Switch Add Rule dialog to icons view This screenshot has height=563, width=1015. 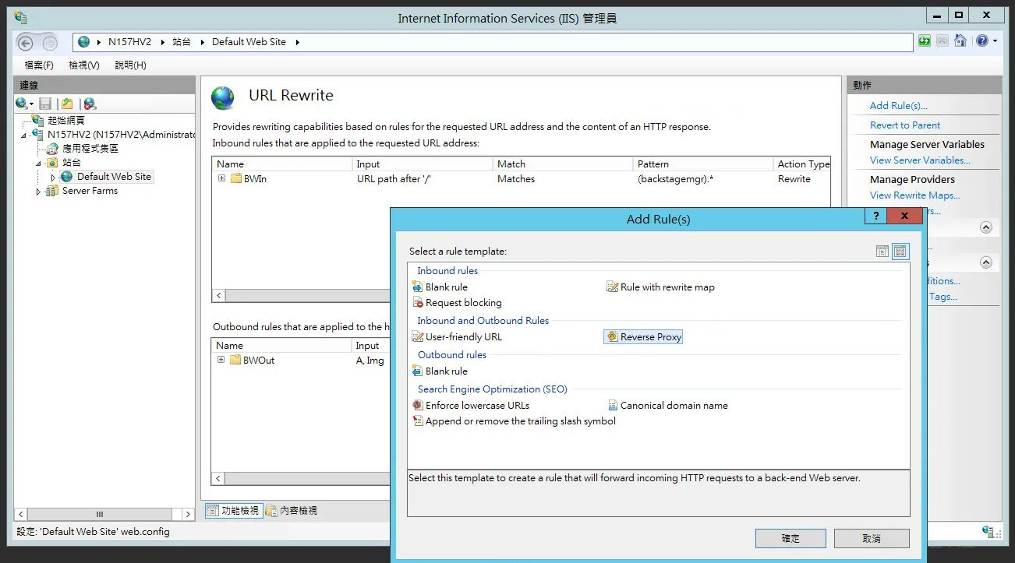[900, 251]
